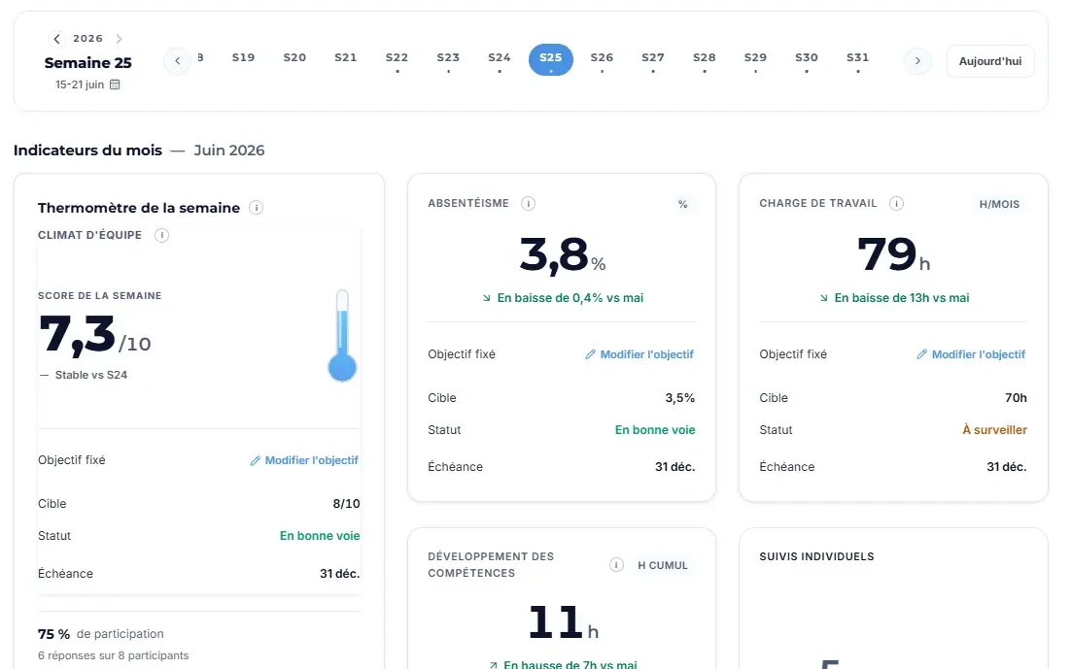This screenshot has width=1071, height=669.
Task: Click the À surveiller status
Action: pyautogui.click(x=994, y=430)
